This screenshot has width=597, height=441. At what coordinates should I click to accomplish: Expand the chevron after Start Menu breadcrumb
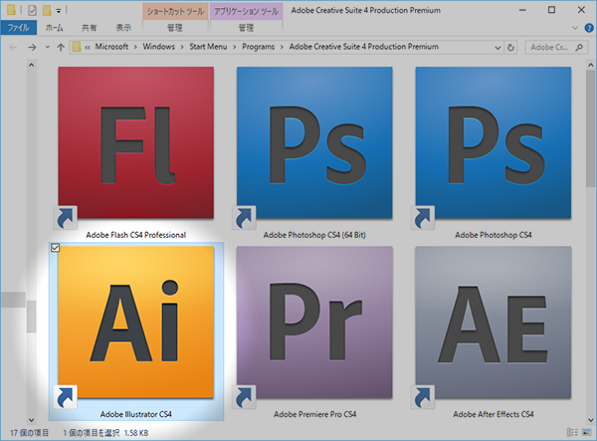[235, 47]
